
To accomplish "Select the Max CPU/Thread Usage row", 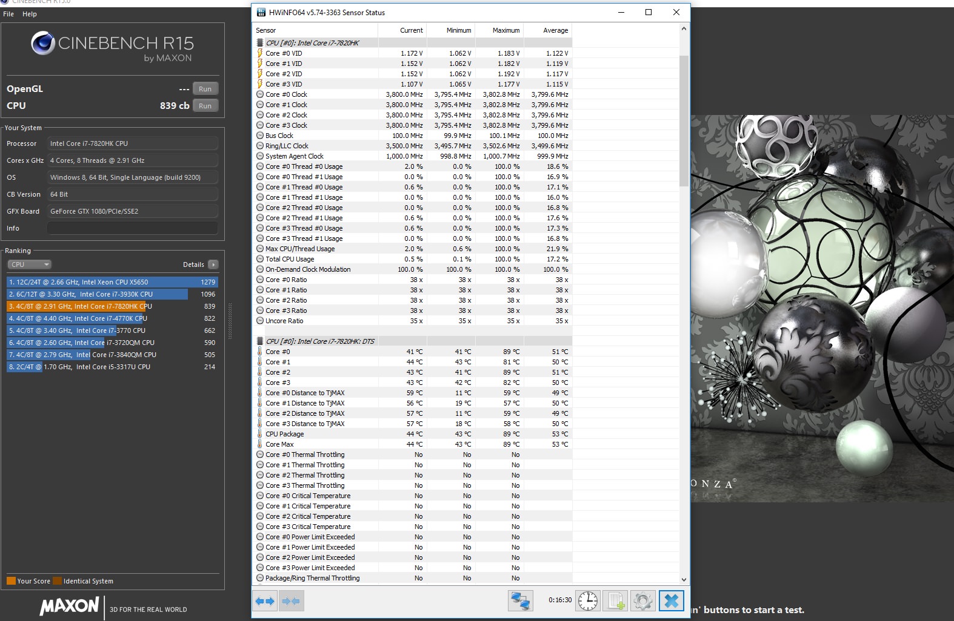I will point(413,249).
